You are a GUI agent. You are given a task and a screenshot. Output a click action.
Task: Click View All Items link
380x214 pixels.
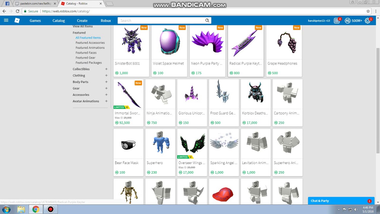point(83,26)
